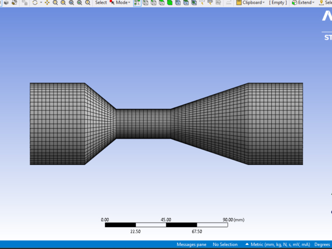
Task: Open the Clipboard dropdown
Action: tap(251, 3)
